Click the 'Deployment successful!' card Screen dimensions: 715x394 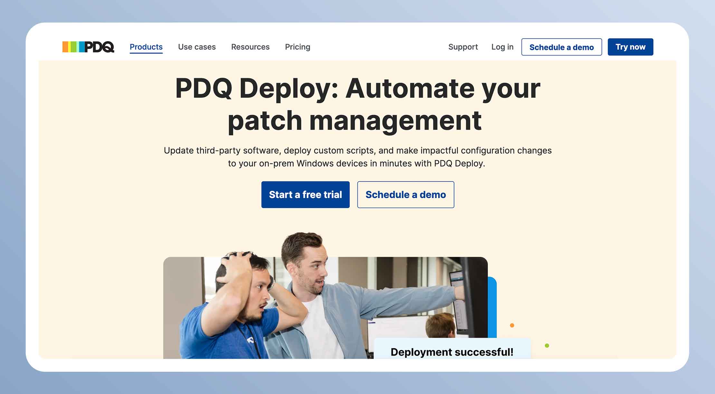coord(452,349)
